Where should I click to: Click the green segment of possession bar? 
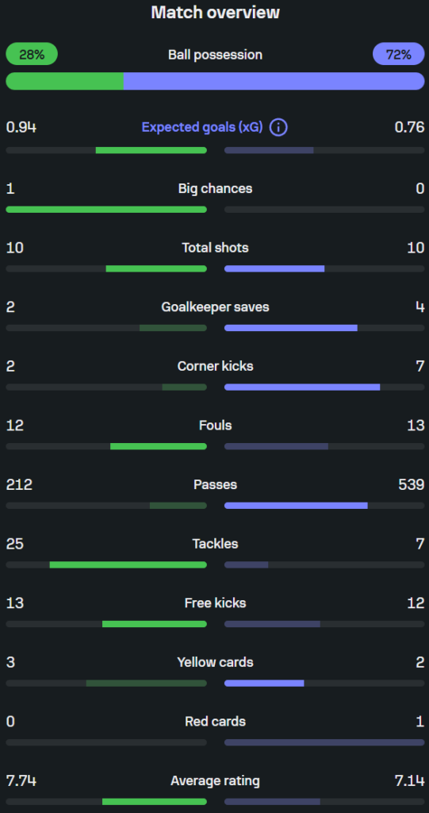pyautogui.click(x=65, y=82)
